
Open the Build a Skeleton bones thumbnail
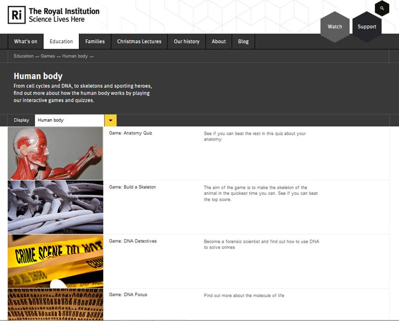[x=55, y=207]
